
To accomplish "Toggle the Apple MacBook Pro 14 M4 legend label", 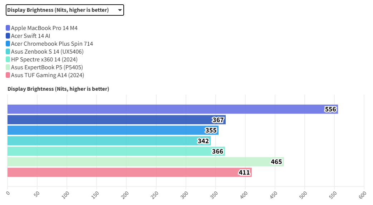I will pos(44,28).
